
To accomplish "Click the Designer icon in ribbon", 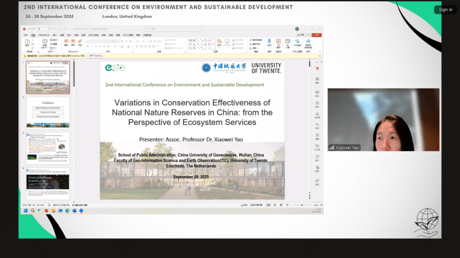I will 287,42.
